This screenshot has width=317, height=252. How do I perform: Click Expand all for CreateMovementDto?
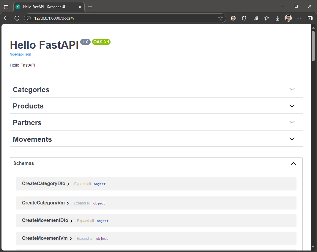pos(85,221)
